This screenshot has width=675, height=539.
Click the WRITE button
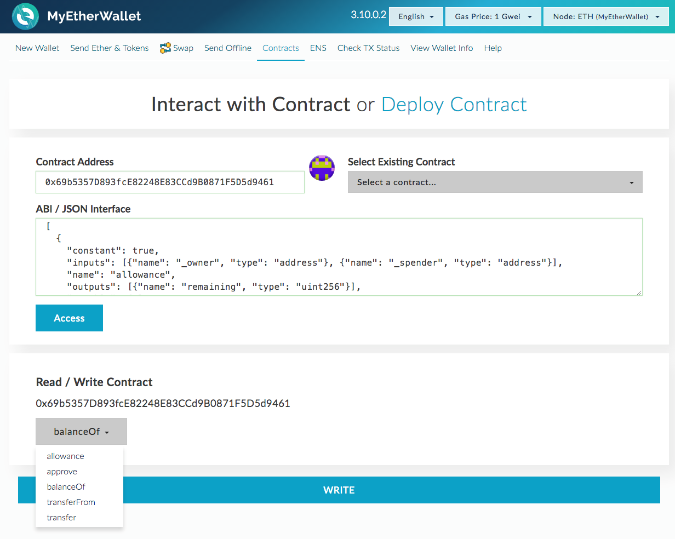(339, 490)
